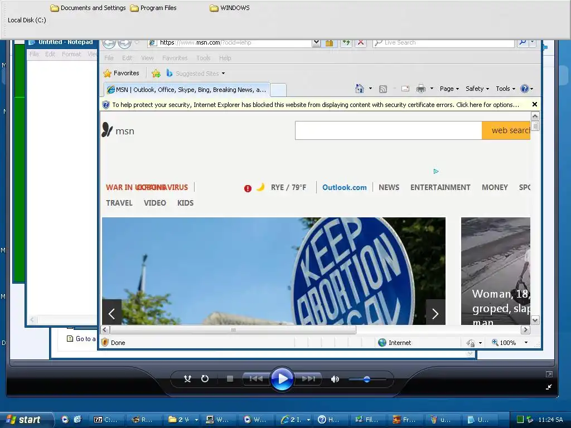Open the Favorites menu in menu bar

(x=175, y=58)
